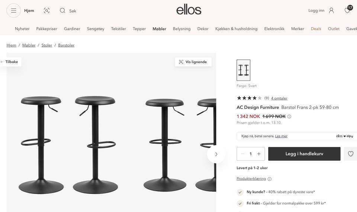357x212 pixels.
Task: Open the Møbler menu category
Action: pos(160,29)
